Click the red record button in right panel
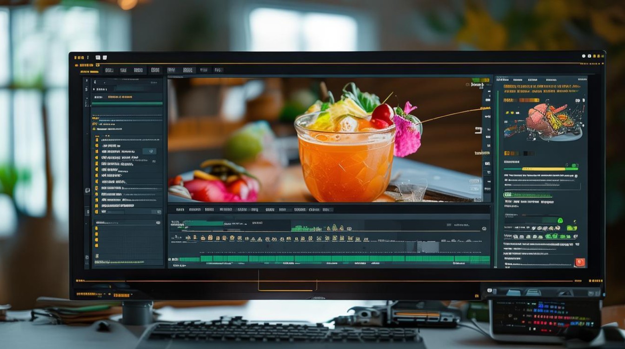 579,262
